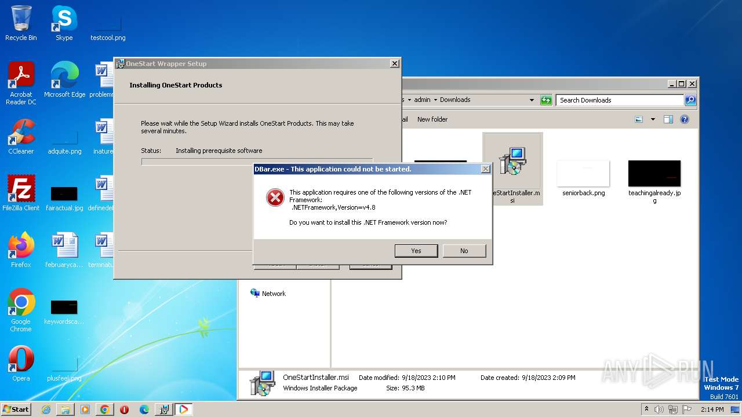This screenshot has height=417, width=742.
Task: Toggle the Explorer preview pane
Action: pos(668,119)
